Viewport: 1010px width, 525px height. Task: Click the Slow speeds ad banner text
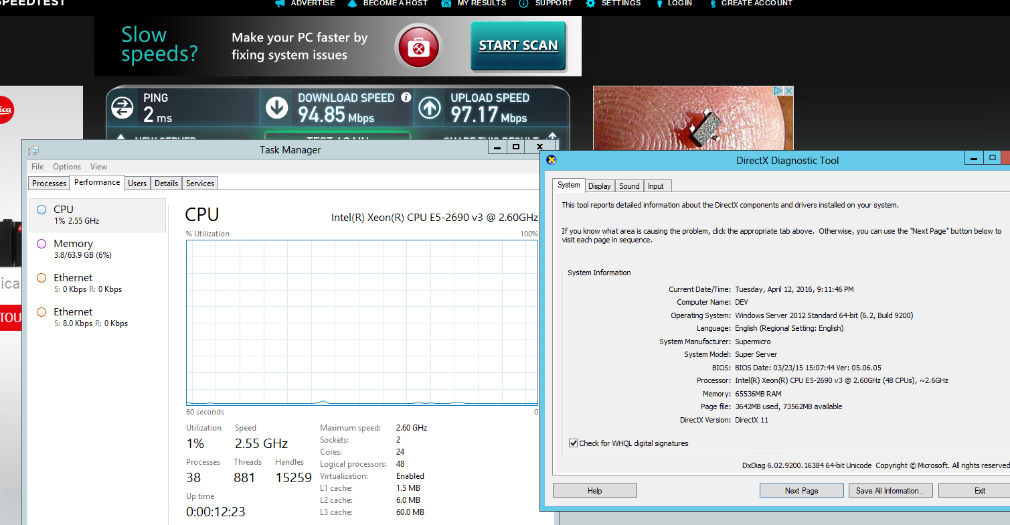click(159, 44)
